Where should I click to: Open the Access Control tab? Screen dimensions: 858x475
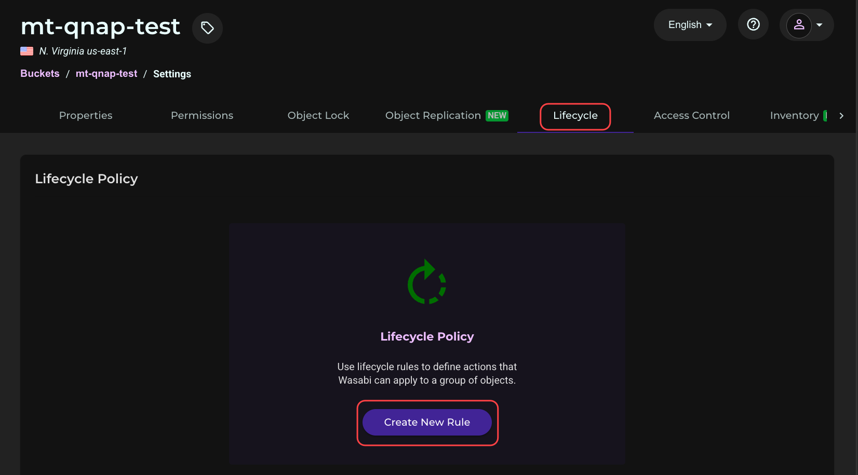point(692,115)
